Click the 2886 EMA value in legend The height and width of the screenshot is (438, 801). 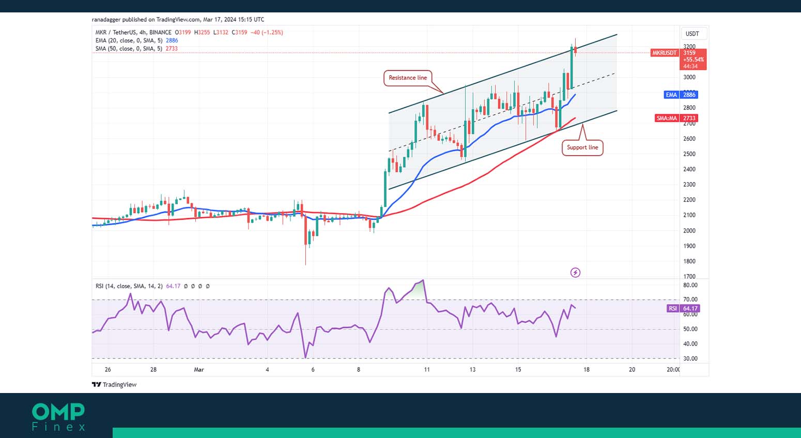point(172,40)
